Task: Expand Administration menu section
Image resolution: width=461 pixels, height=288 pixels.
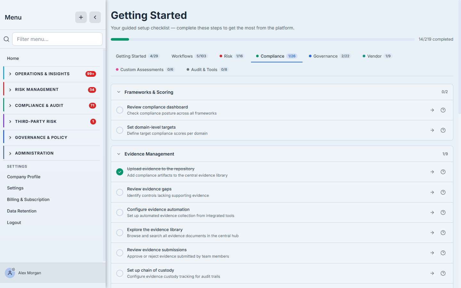Action: [x=52, y=153]
